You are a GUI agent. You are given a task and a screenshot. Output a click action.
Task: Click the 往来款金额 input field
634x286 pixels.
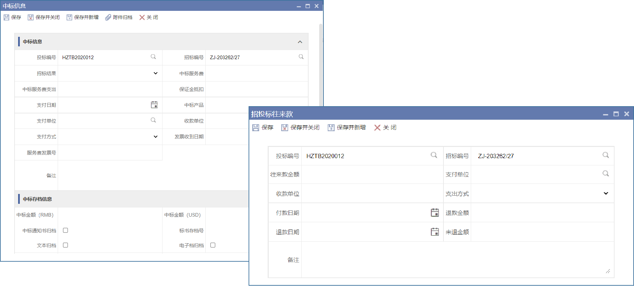tap(372, 175)
